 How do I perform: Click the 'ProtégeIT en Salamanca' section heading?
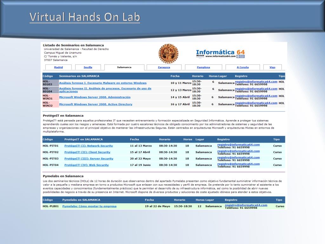point(63,116)
